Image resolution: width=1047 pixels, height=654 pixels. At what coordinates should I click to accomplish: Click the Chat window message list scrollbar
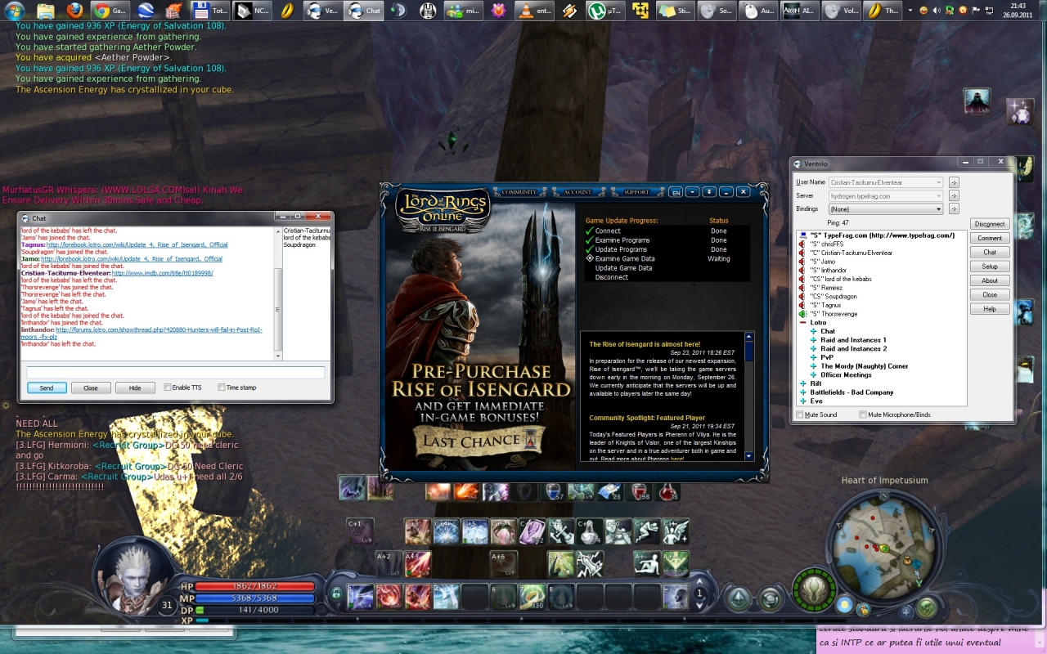278,293
